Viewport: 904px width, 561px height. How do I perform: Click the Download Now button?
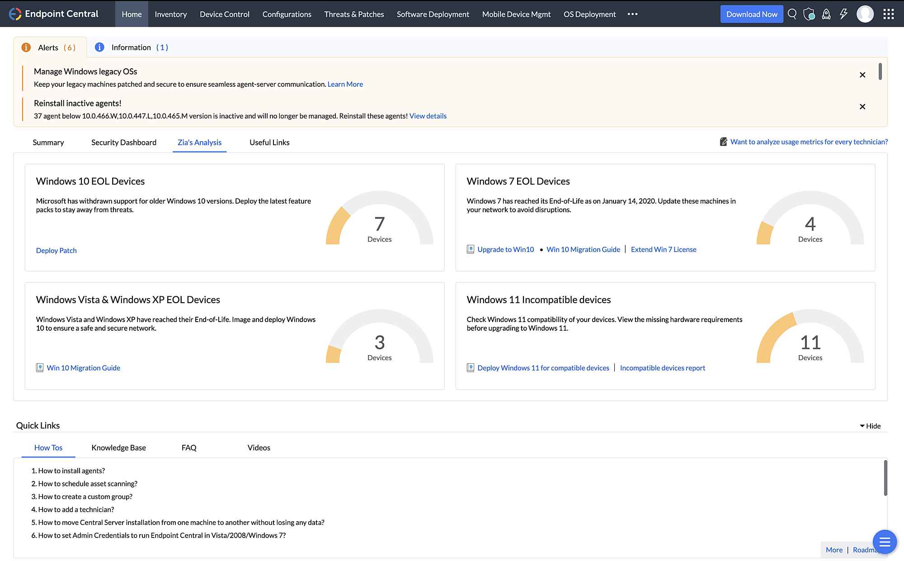751,14
